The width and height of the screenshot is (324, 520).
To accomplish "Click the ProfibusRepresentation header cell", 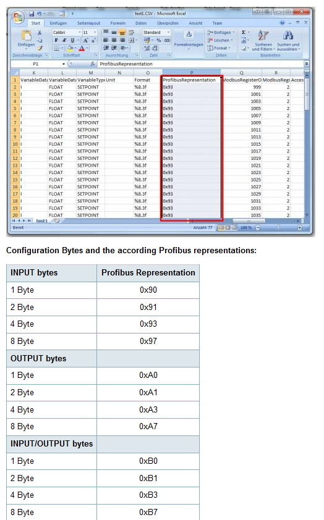I will pos(191,80).
